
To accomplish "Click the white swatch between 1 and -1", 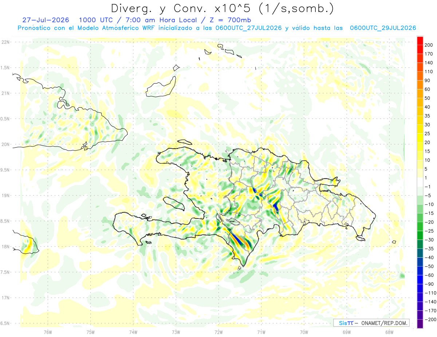I will click(x=420, y=182).
